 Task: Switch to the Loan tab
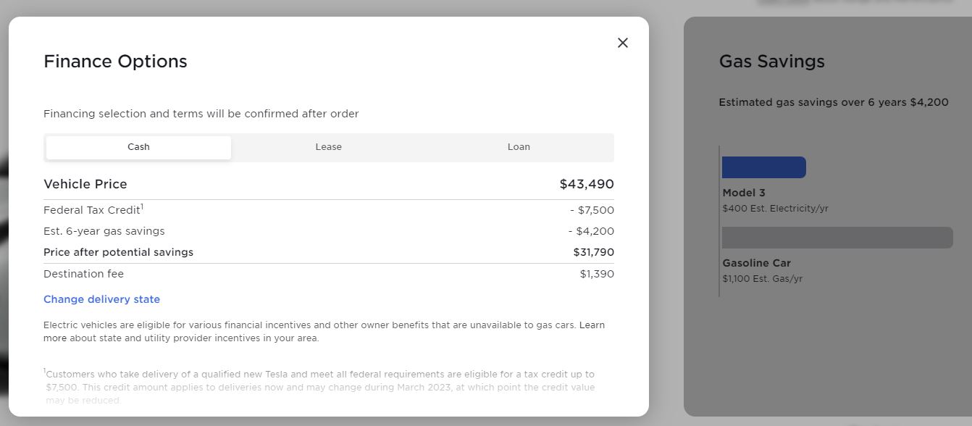pos(519,147)
